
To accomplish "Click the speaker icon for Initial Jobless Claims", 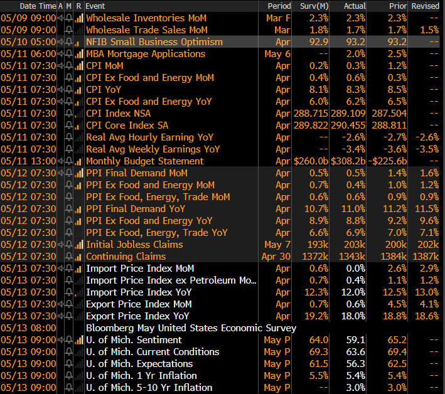I will [x=60, y=245].
